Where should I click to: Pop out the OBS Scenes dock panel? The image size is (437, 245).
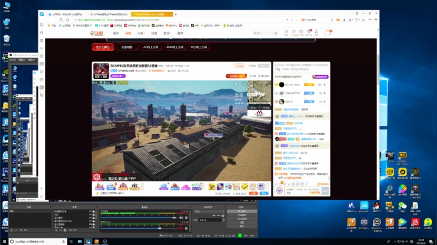point(50,207)
